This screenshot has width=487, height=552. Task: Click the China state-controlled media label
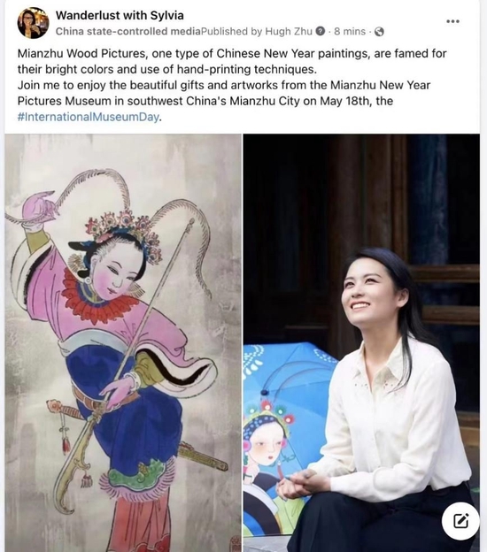point(128,31)
